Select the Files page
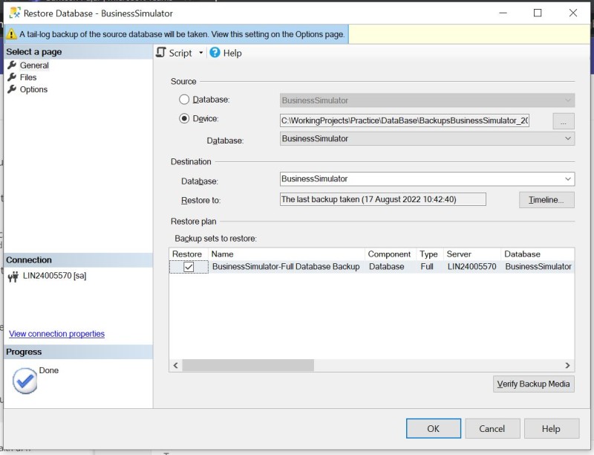 pos(28,77)
